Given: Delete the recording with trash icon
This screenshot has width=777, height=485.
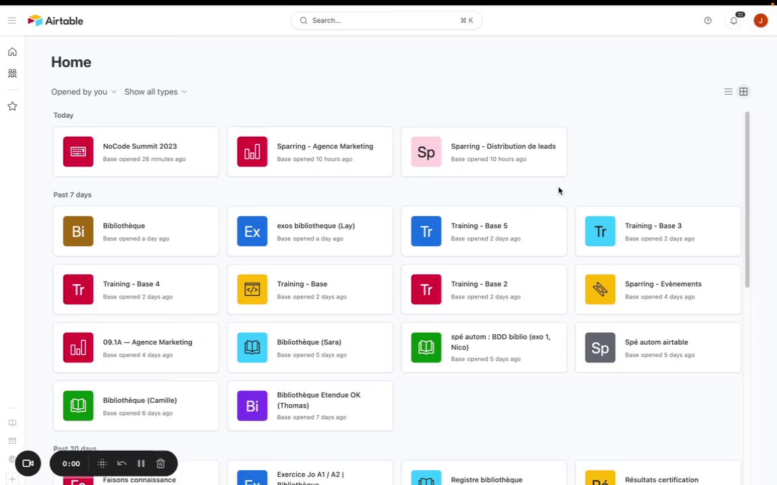Looking at the screenshot, I should [161, 463].
